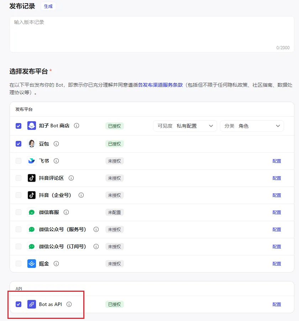Click the 未授权 badge on 掘金 row

point(115,264)
